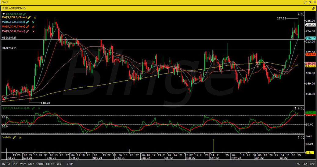317x167 pixels.
Task: Restore the Chart window using the title bar icon
Action: pyautogui.click(x=310, y=2)
